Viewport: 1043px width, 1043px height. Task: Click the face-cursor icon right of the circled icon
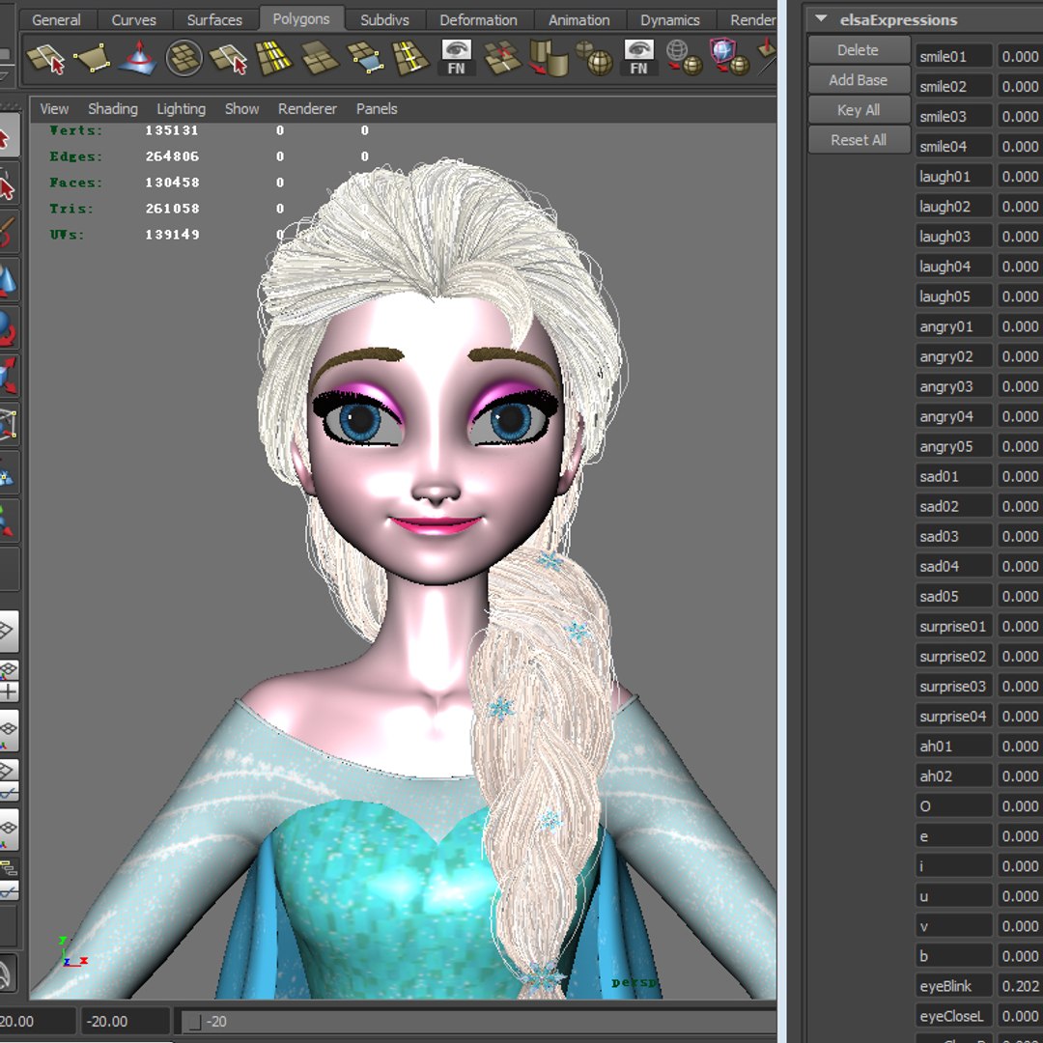[x=228, y=58]
